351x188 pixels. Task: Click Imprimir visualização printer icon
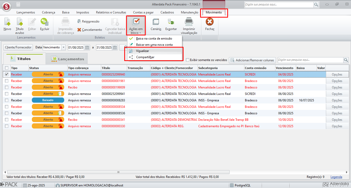(x=189, y=22)
